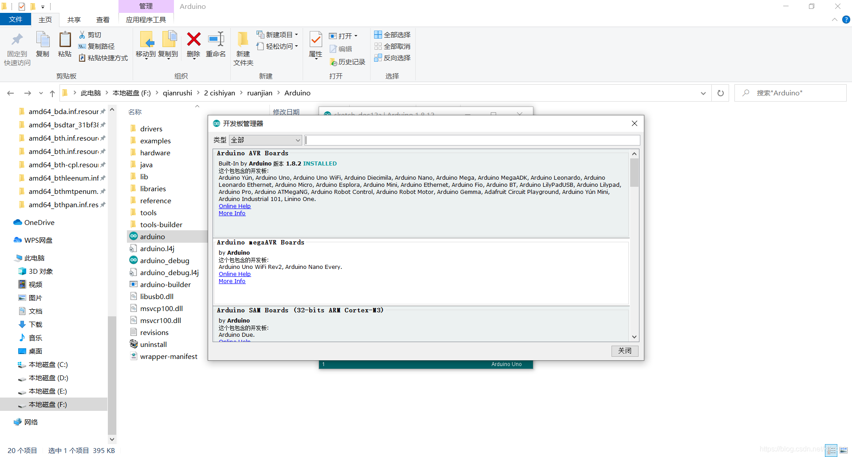The width and height of the screenshot is (852, 457).
Task: Open Online Help for AVR Boards
Action: pos(235,206)
